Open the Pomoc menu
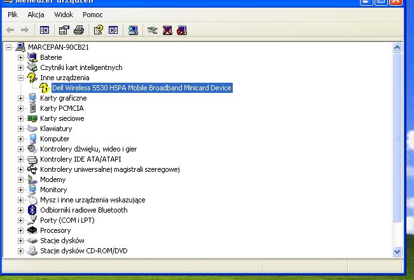The width and height of the screenshot is (414, 280). [x=93, y=15]
